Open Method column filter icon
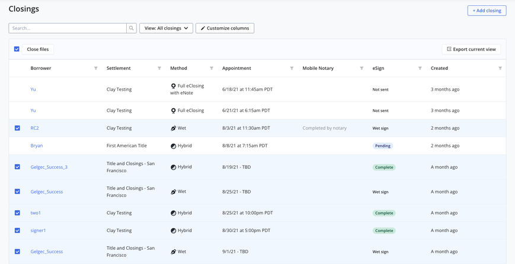 212,68
